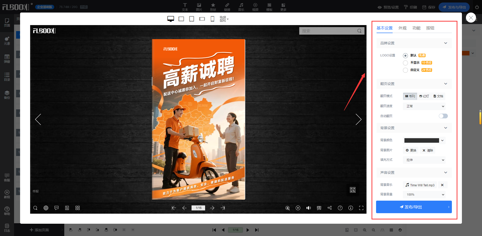Screen dimensions: 482x236
Task: Mute sound via the speaker icon
Action: click(309, 208)
